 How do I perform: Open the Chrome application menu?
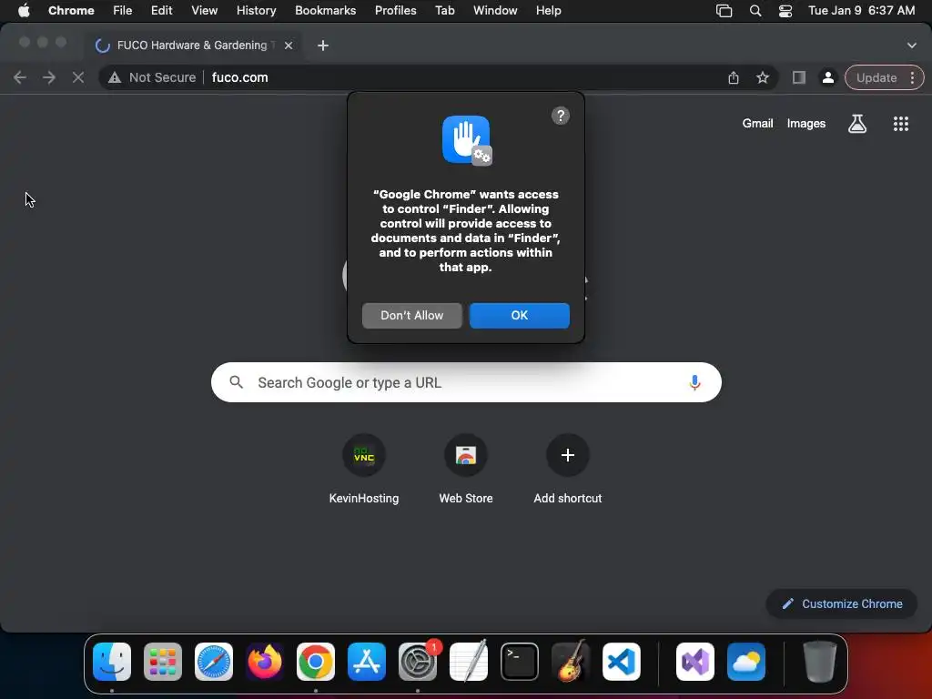(71, 11)
